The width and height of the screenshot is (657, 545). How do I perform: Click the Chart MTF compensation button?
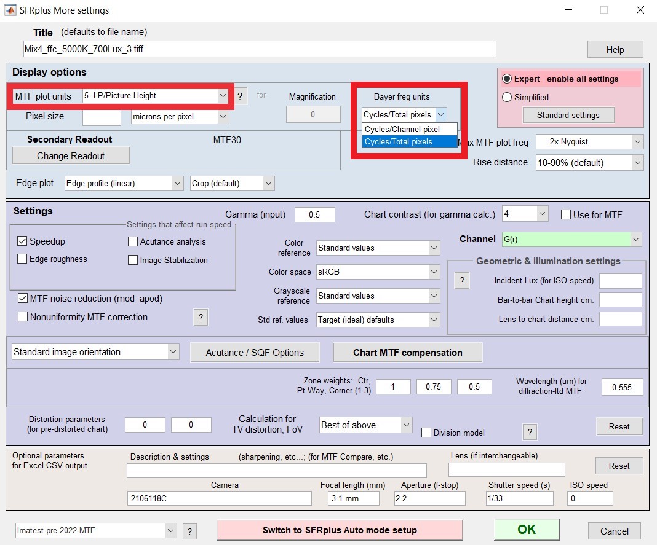[407, 353]
